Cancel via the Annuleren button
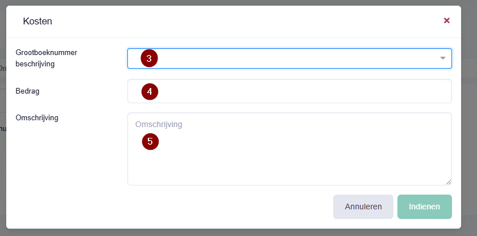The image size is (477, 236). pos(363,207)
